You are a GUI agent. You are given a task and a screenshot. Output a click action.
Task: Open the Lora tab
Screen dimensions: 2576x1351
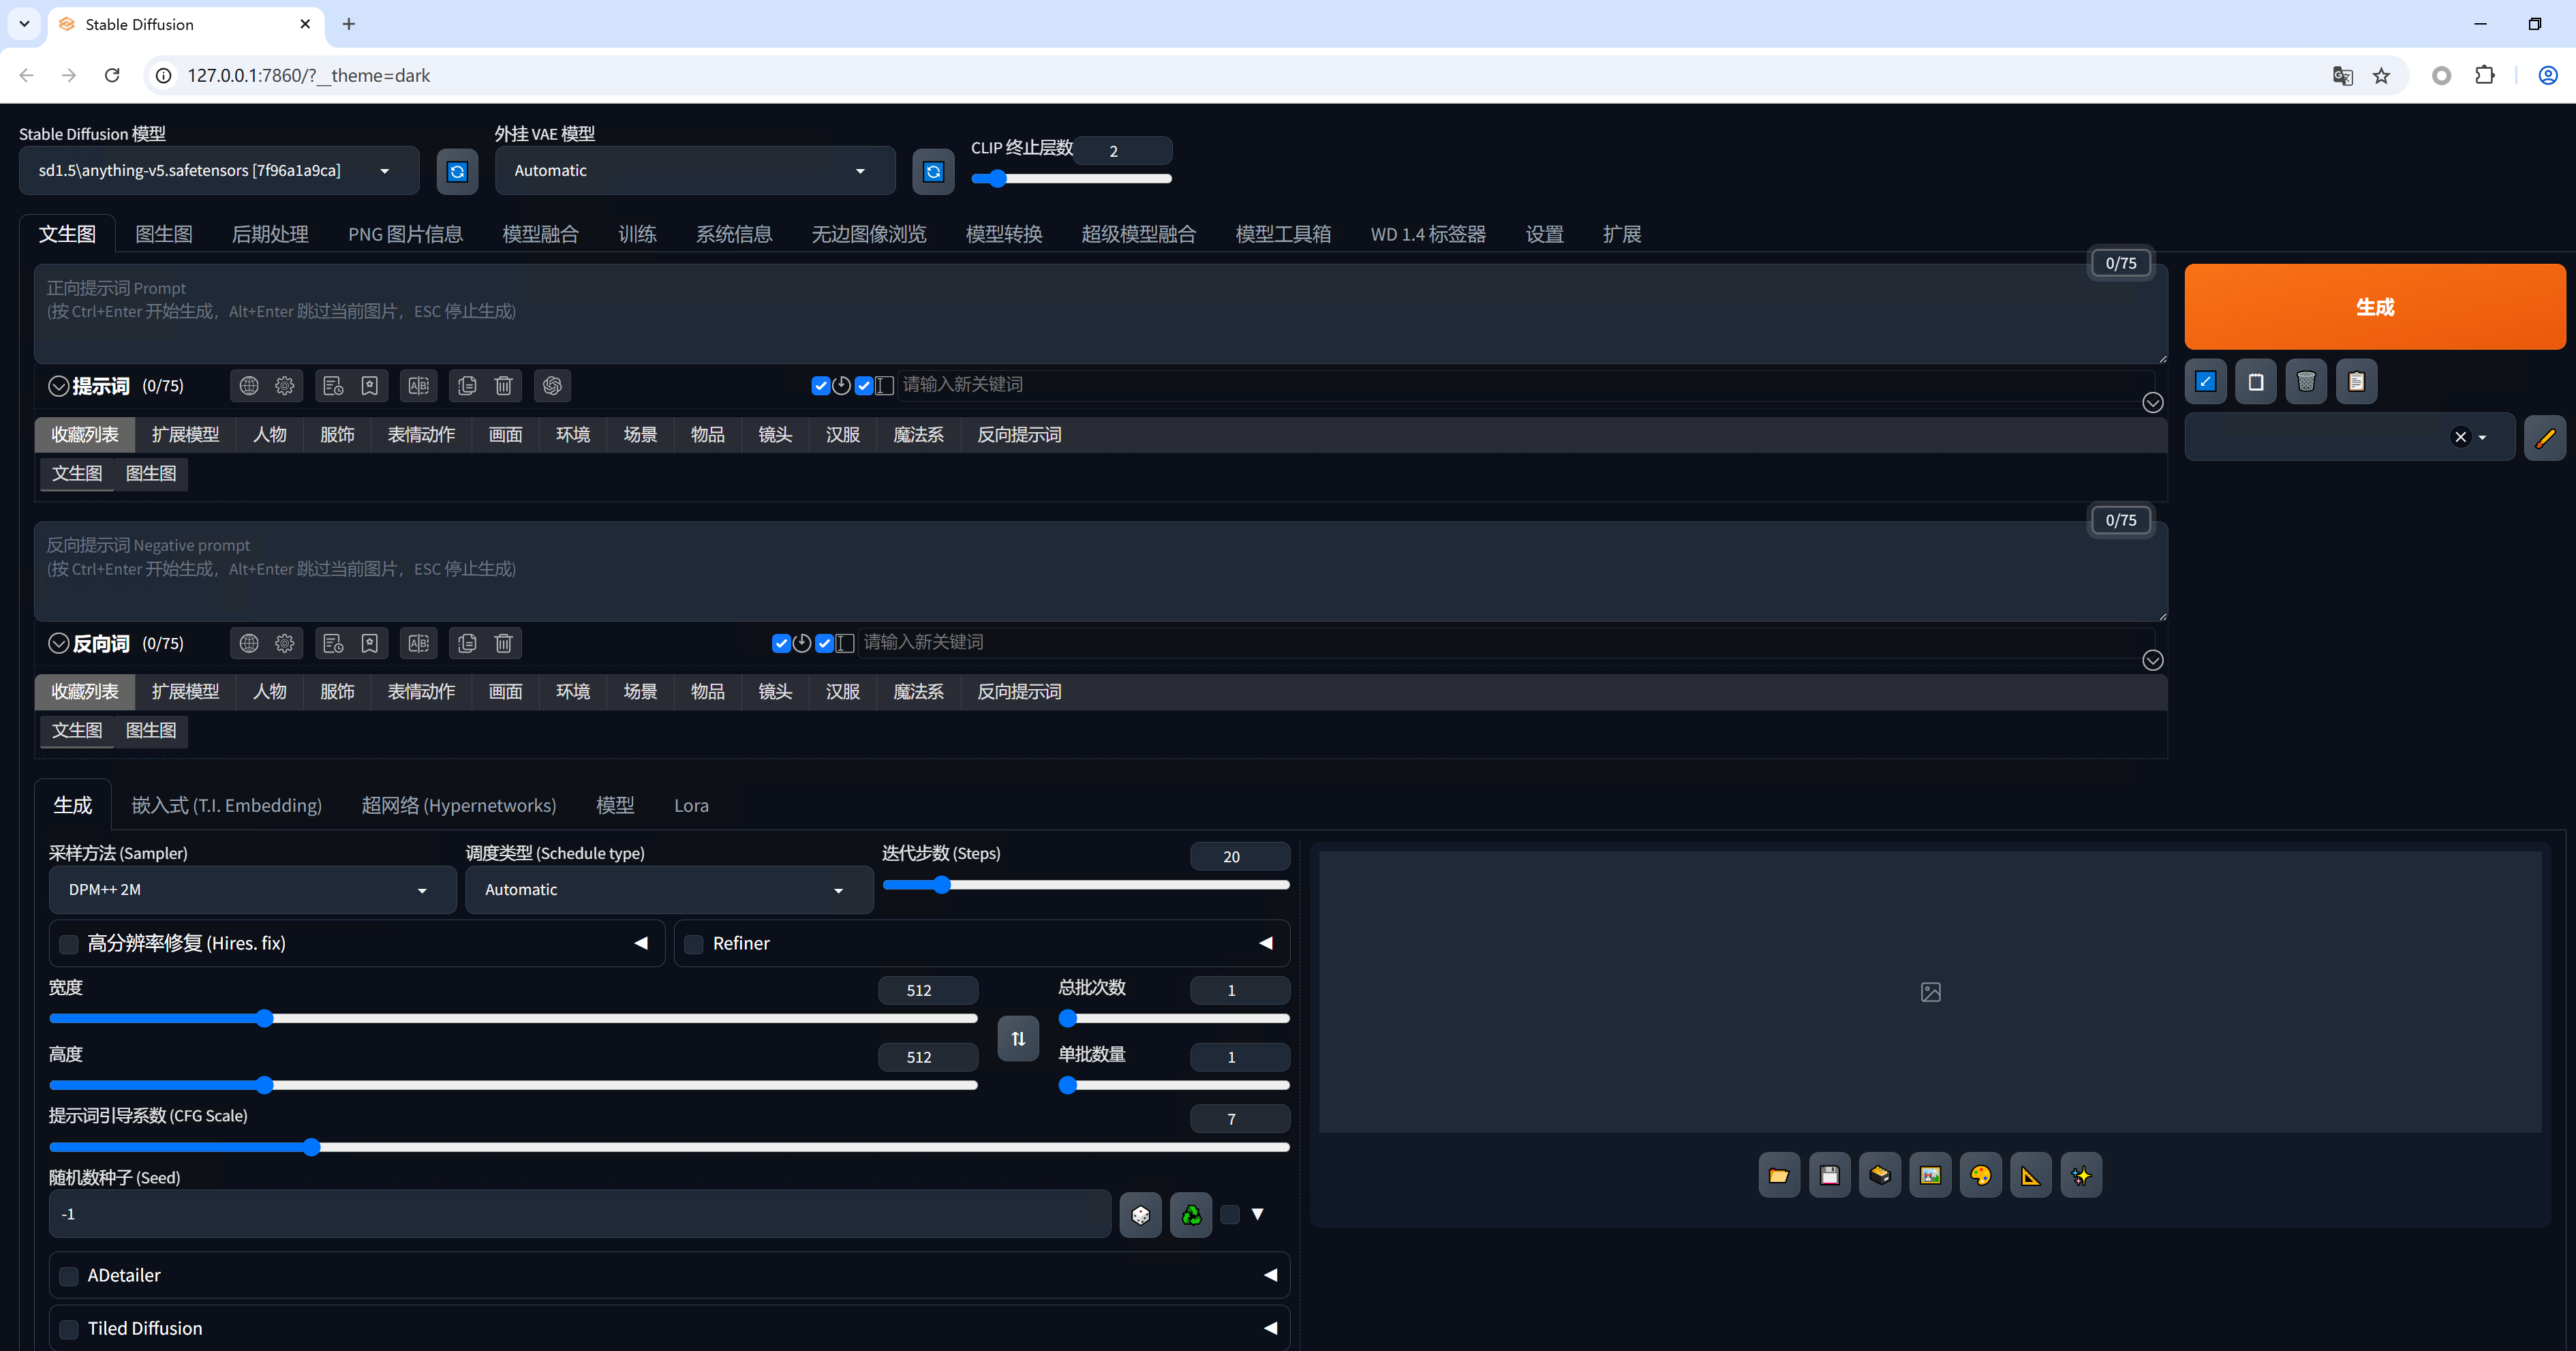tap(691, 805)
